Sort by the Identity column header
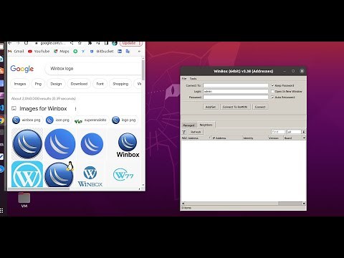This screenshot has width=344, height=258. click(x=254, y=138)
